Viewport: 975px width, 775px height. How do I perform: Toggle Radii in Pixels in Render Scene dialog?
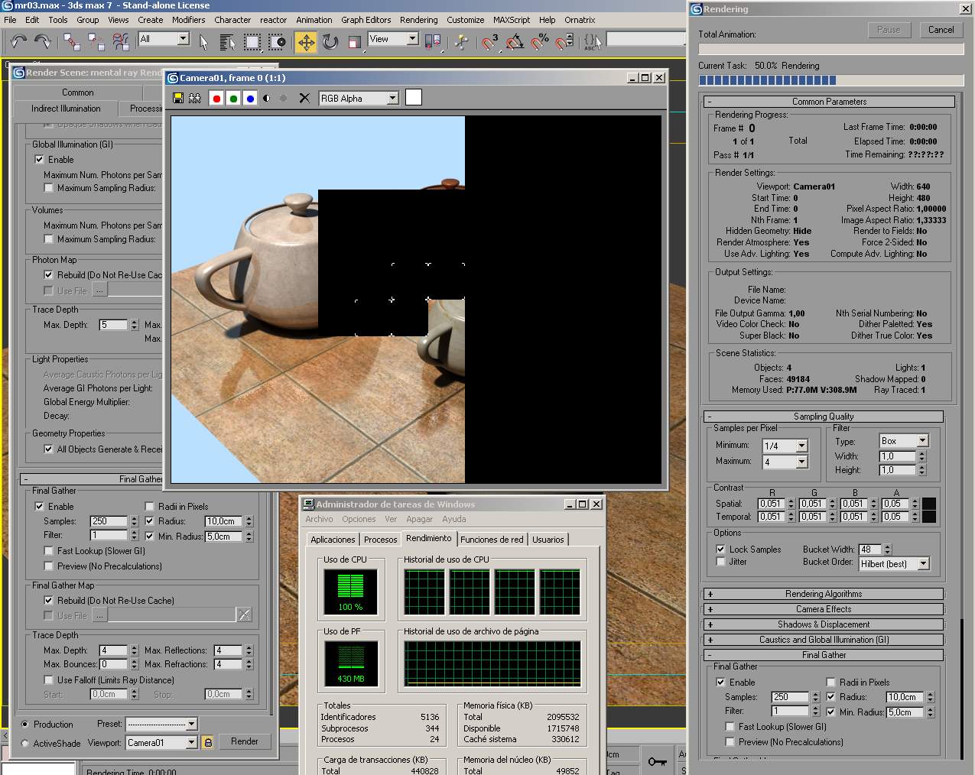coord(149,507)
